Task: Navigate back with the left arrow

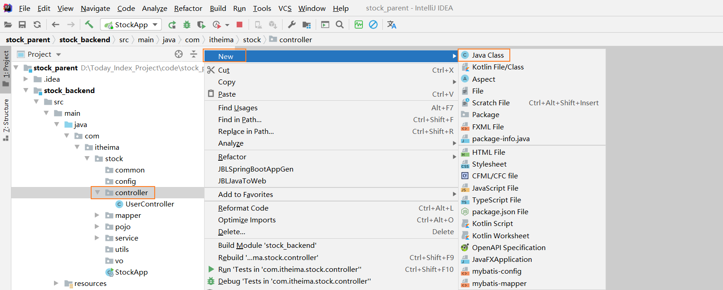Action: pyautogui.click(x=55, y=25)
